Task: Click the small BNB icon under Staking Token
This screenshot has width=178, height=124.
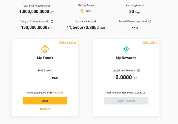Action: [x=82, y=11]
